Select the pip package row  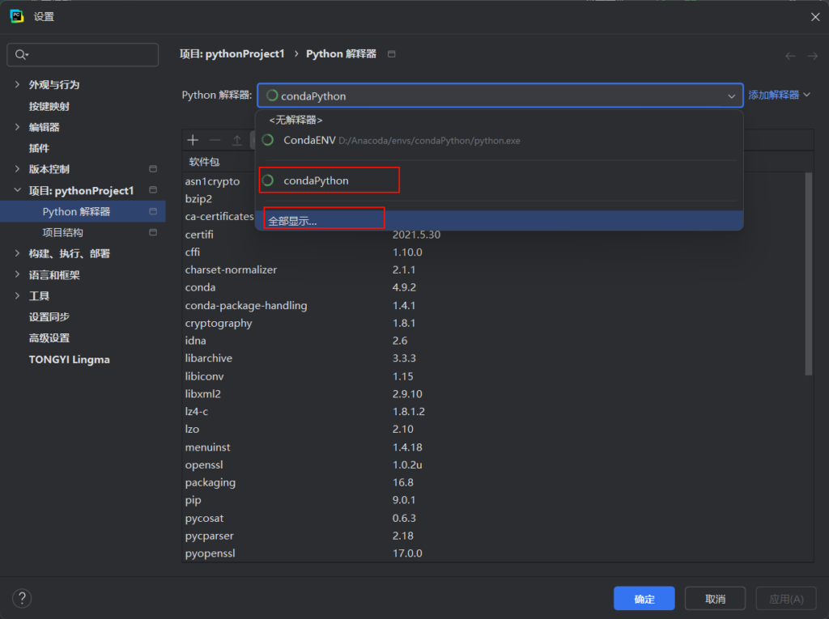click(494, 500)
